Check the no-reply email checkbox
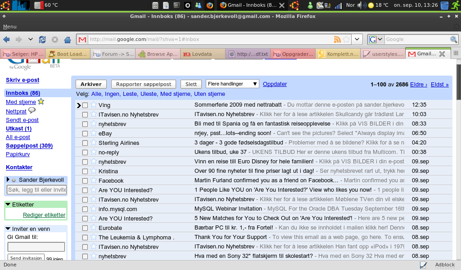The height and width of the screenshot is (270, 461). [85, 153]
